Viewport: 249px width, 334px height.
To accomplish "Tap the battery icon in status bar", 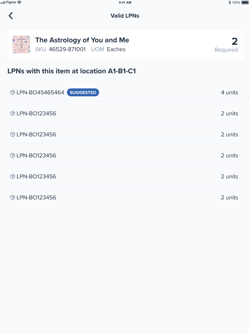I will coord(245,3).
